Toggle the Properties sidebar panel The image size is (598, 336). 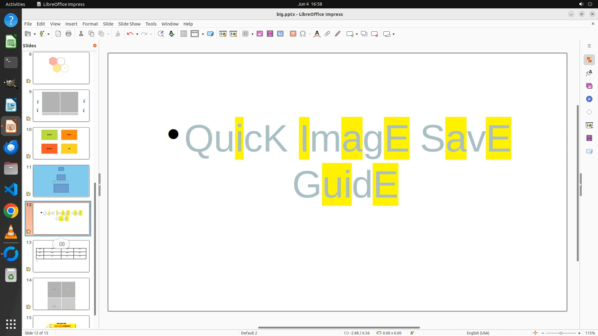(589, 60)
